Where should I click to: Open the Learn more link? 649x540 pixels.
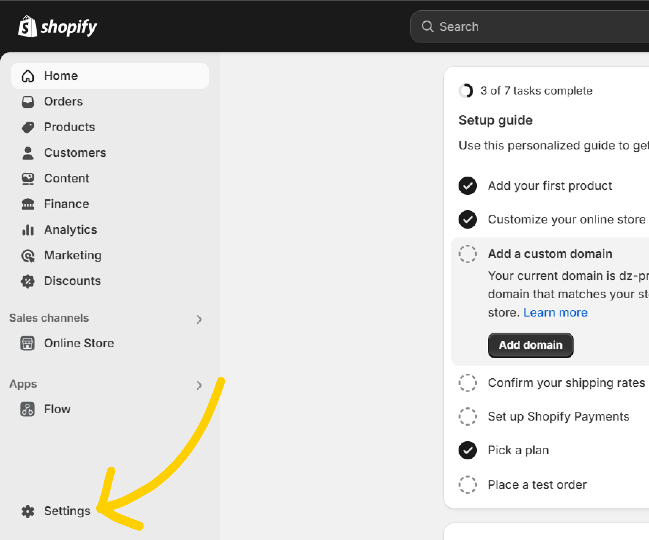555,312
